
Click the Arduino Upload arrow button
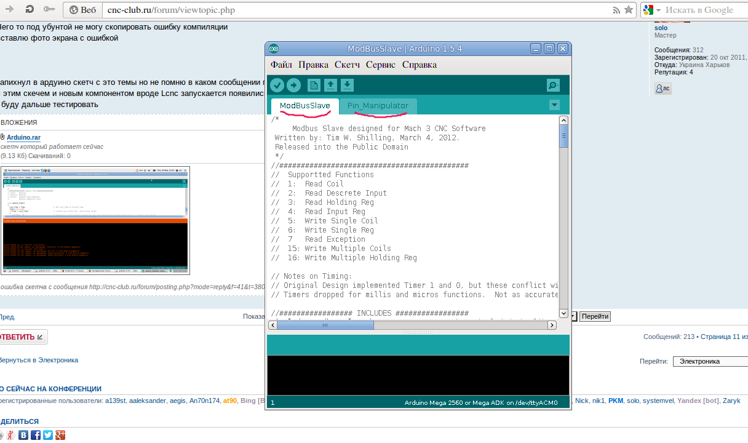[293, 85]
